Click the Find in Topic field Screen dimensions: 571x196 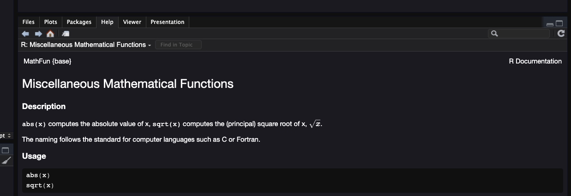pyautogui.click(x=179, y=45)
